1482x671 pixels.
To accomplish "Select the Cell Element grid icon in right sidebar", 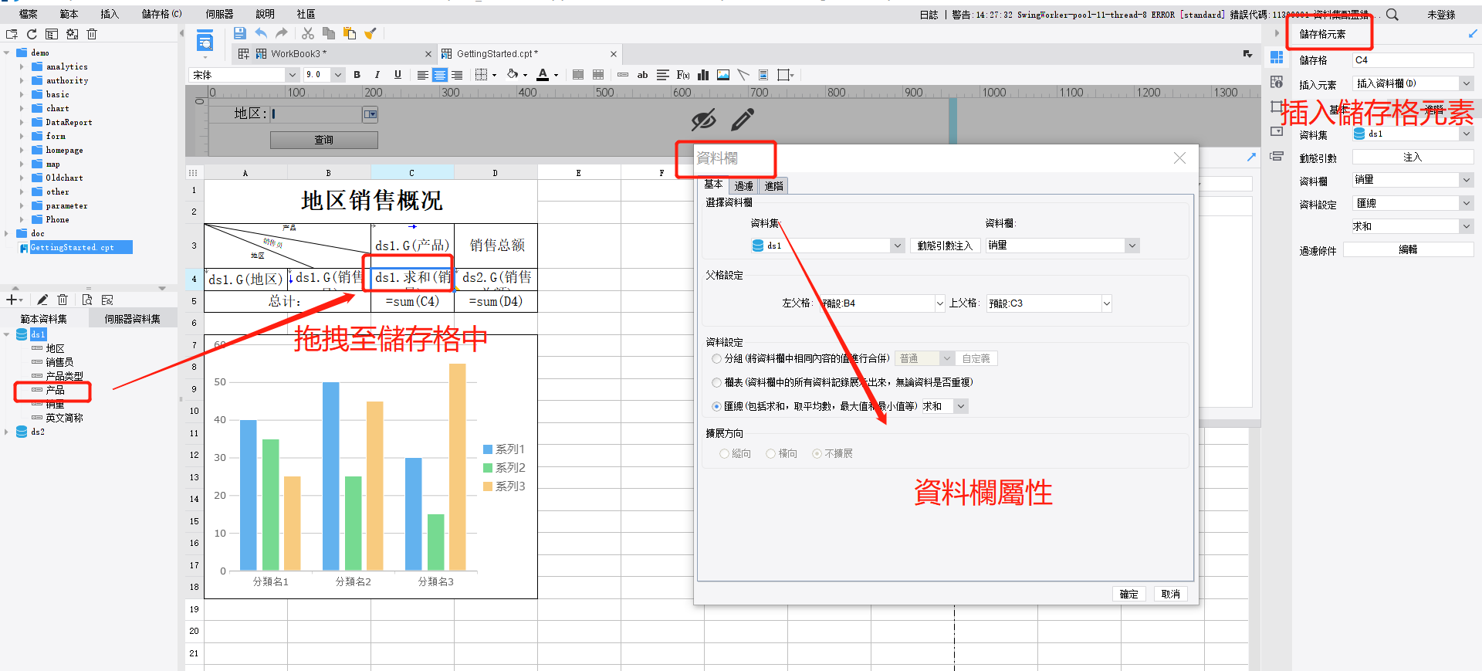I will (1277, 58).
